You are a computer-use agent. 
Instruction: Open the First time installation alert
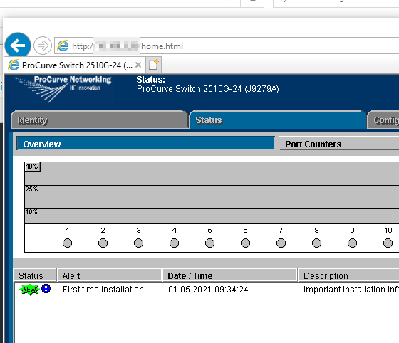pyautogui.click(x=103, y=290)
